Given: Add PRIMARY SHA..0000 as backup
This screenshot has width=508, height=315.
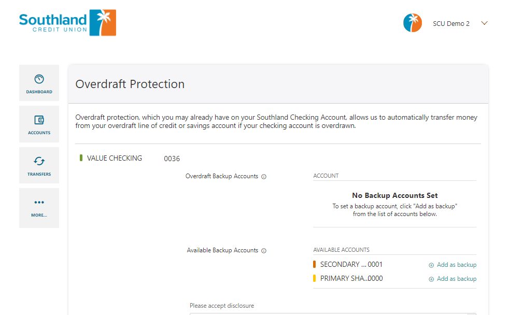Looking at the screenshot, I should tap(457, 279).
